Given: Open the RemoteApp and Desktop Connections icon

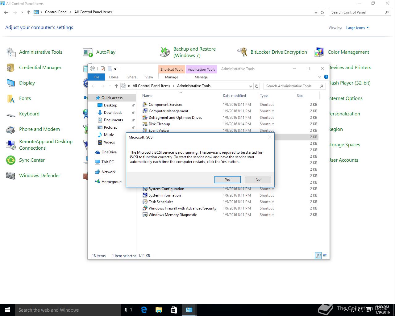Looking at the screenshot, I should (11, 145).
